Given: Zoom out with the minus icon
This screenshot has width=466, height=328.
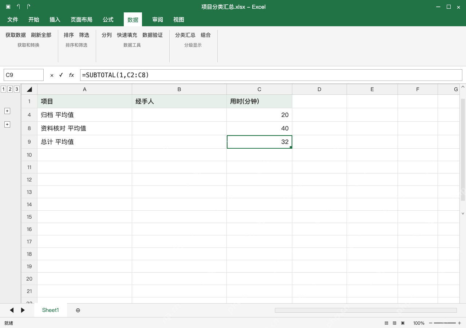Looking at the screenshot, I should pyautogui.click(x=431, y=323).
